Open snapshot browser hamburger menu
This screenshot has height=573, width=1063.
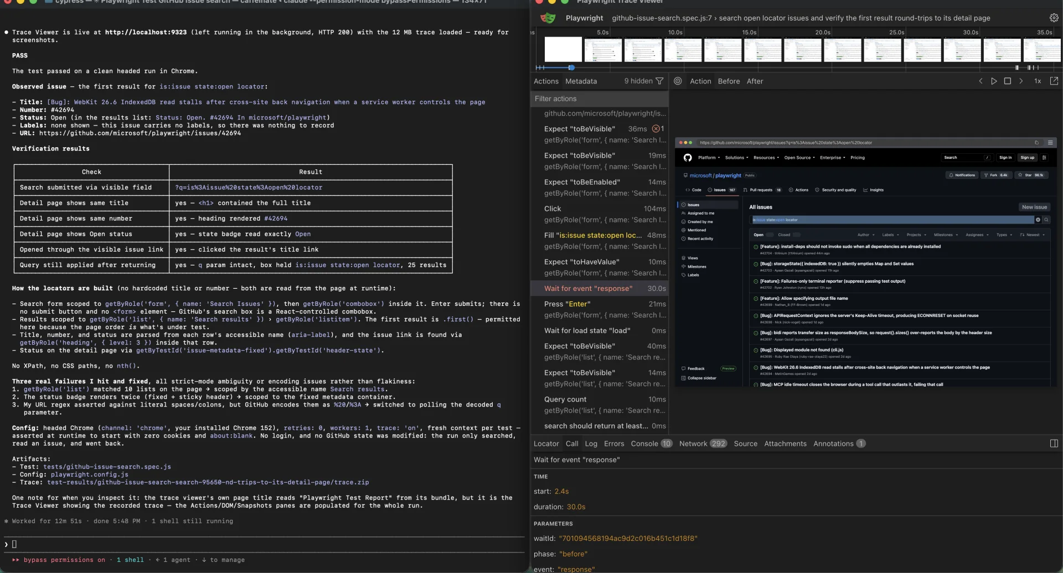(1050, 143)
